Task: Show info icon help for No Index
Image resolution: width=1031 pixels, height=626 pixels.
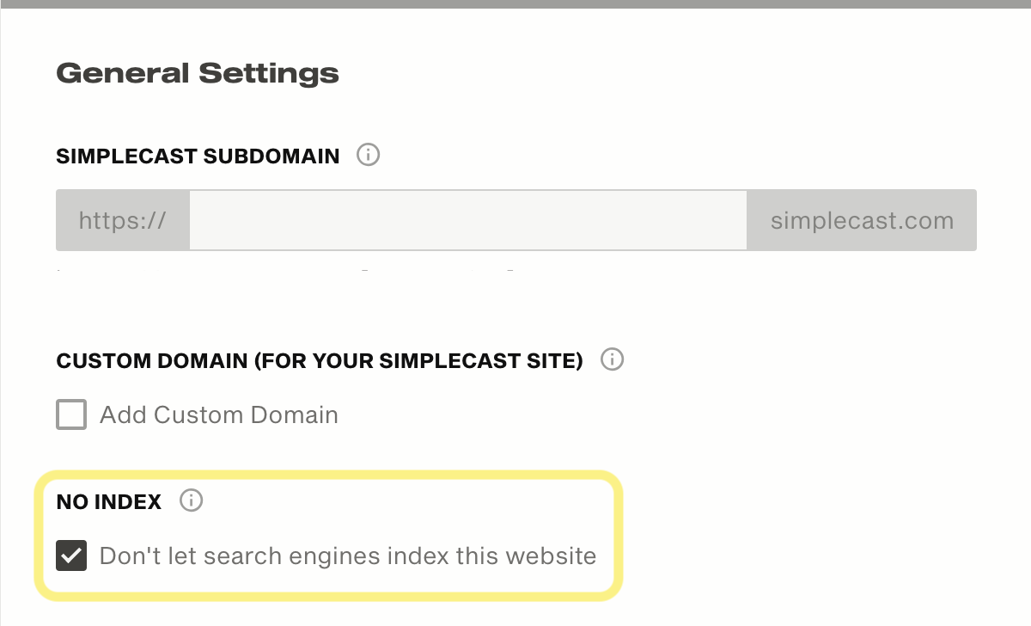Action: (192, 500)
